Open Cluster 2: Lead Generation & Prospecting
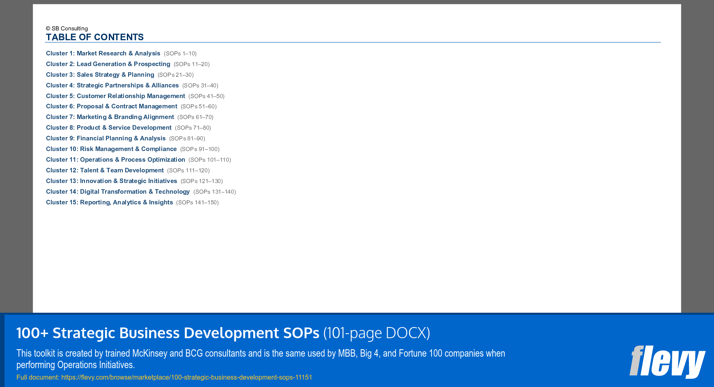714x387 pixels. coord(108,64)
